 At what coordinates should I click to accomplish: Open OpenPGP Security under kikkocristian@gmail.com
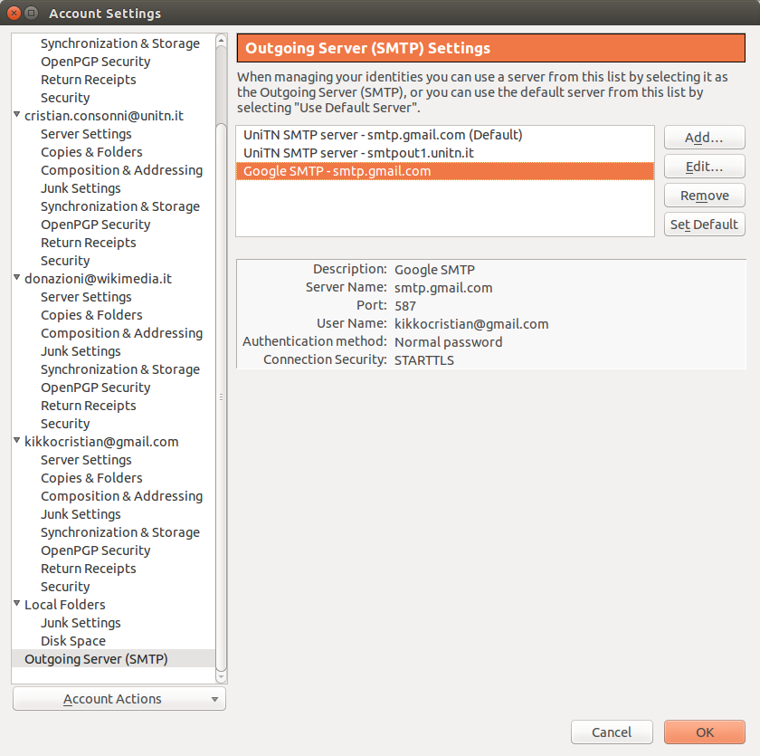point(95,550)
